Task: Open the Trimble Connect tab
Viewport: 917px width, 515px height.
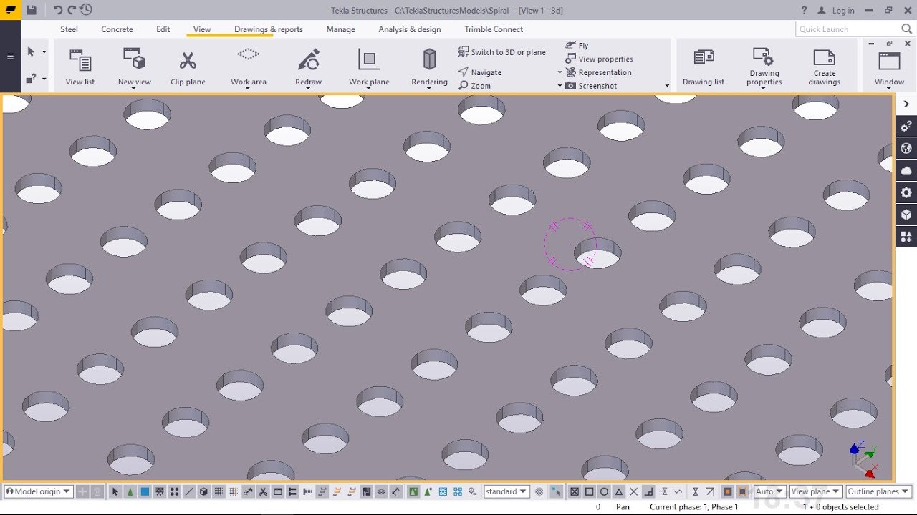Action: coord(494,29)
